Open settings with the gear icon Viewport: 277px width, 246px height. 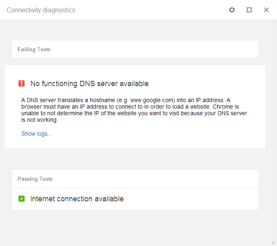click(x=232, y=10)
